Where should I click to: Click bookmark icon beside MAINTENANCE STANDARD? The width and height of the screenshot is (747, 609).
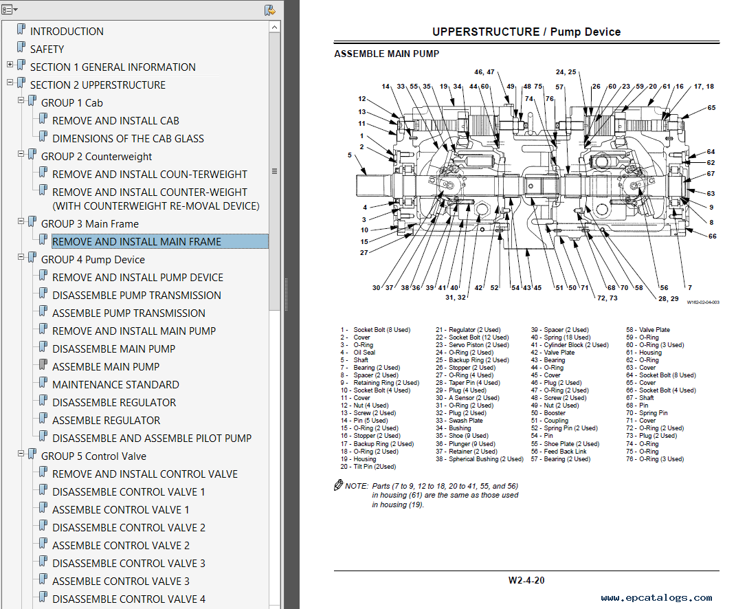coord(43,383)
